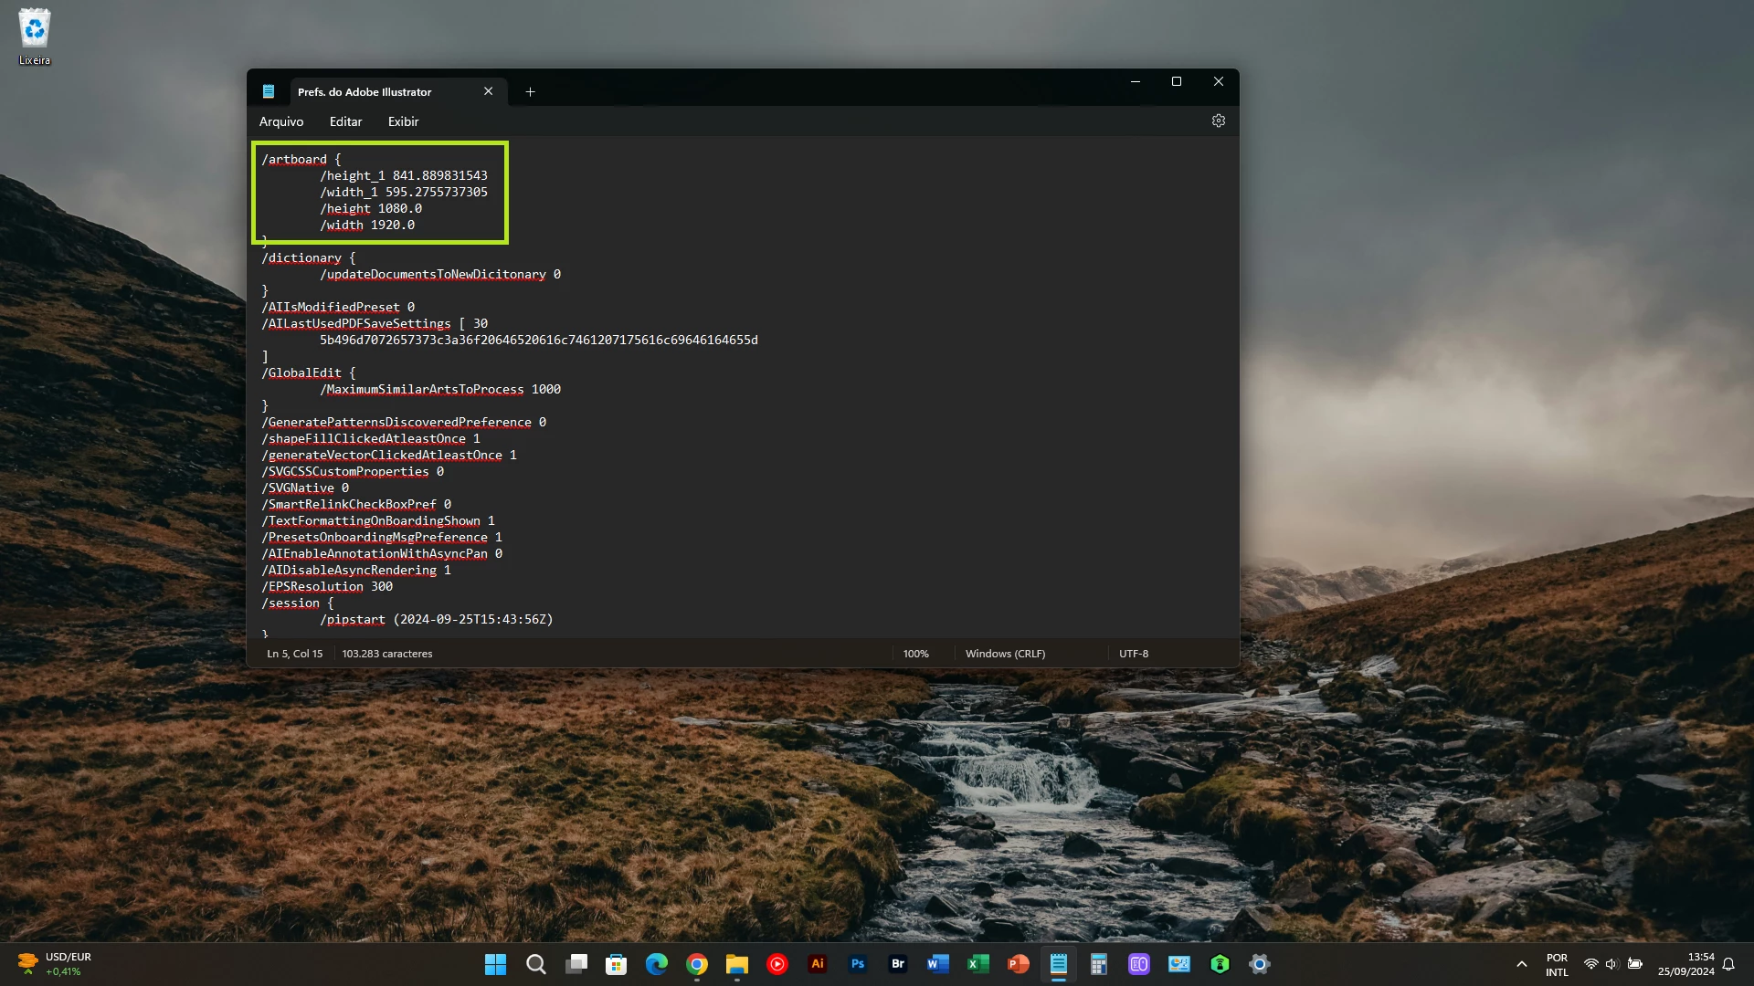Click Windows (CRLF) line ending indicator
This screenshot has width=1754, height=986.
pyautogui.click(x=1005, y=654)
